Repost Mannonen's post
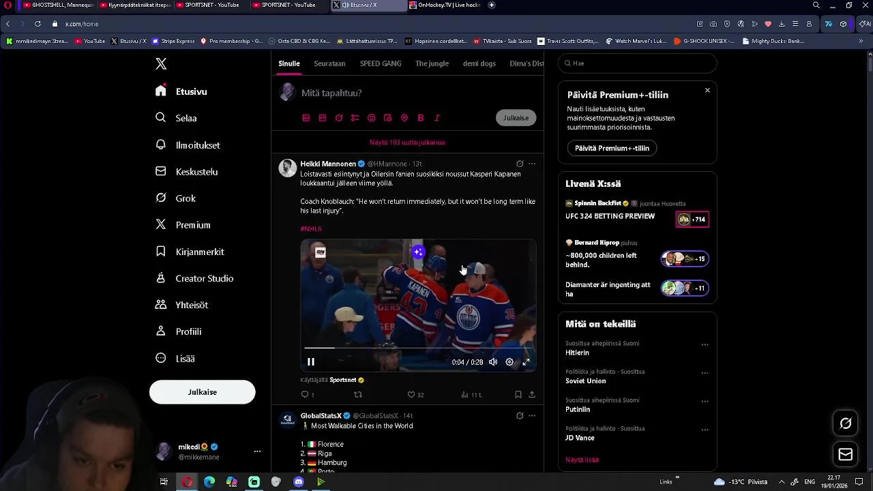This screenshot has width=873, height=491. coord(358,395)
